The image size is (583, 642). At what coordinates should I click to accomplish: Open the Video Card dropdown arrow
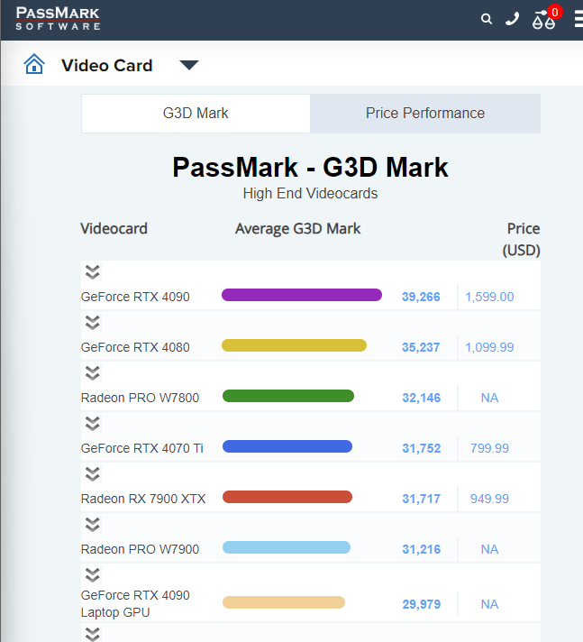pos(189,65)
